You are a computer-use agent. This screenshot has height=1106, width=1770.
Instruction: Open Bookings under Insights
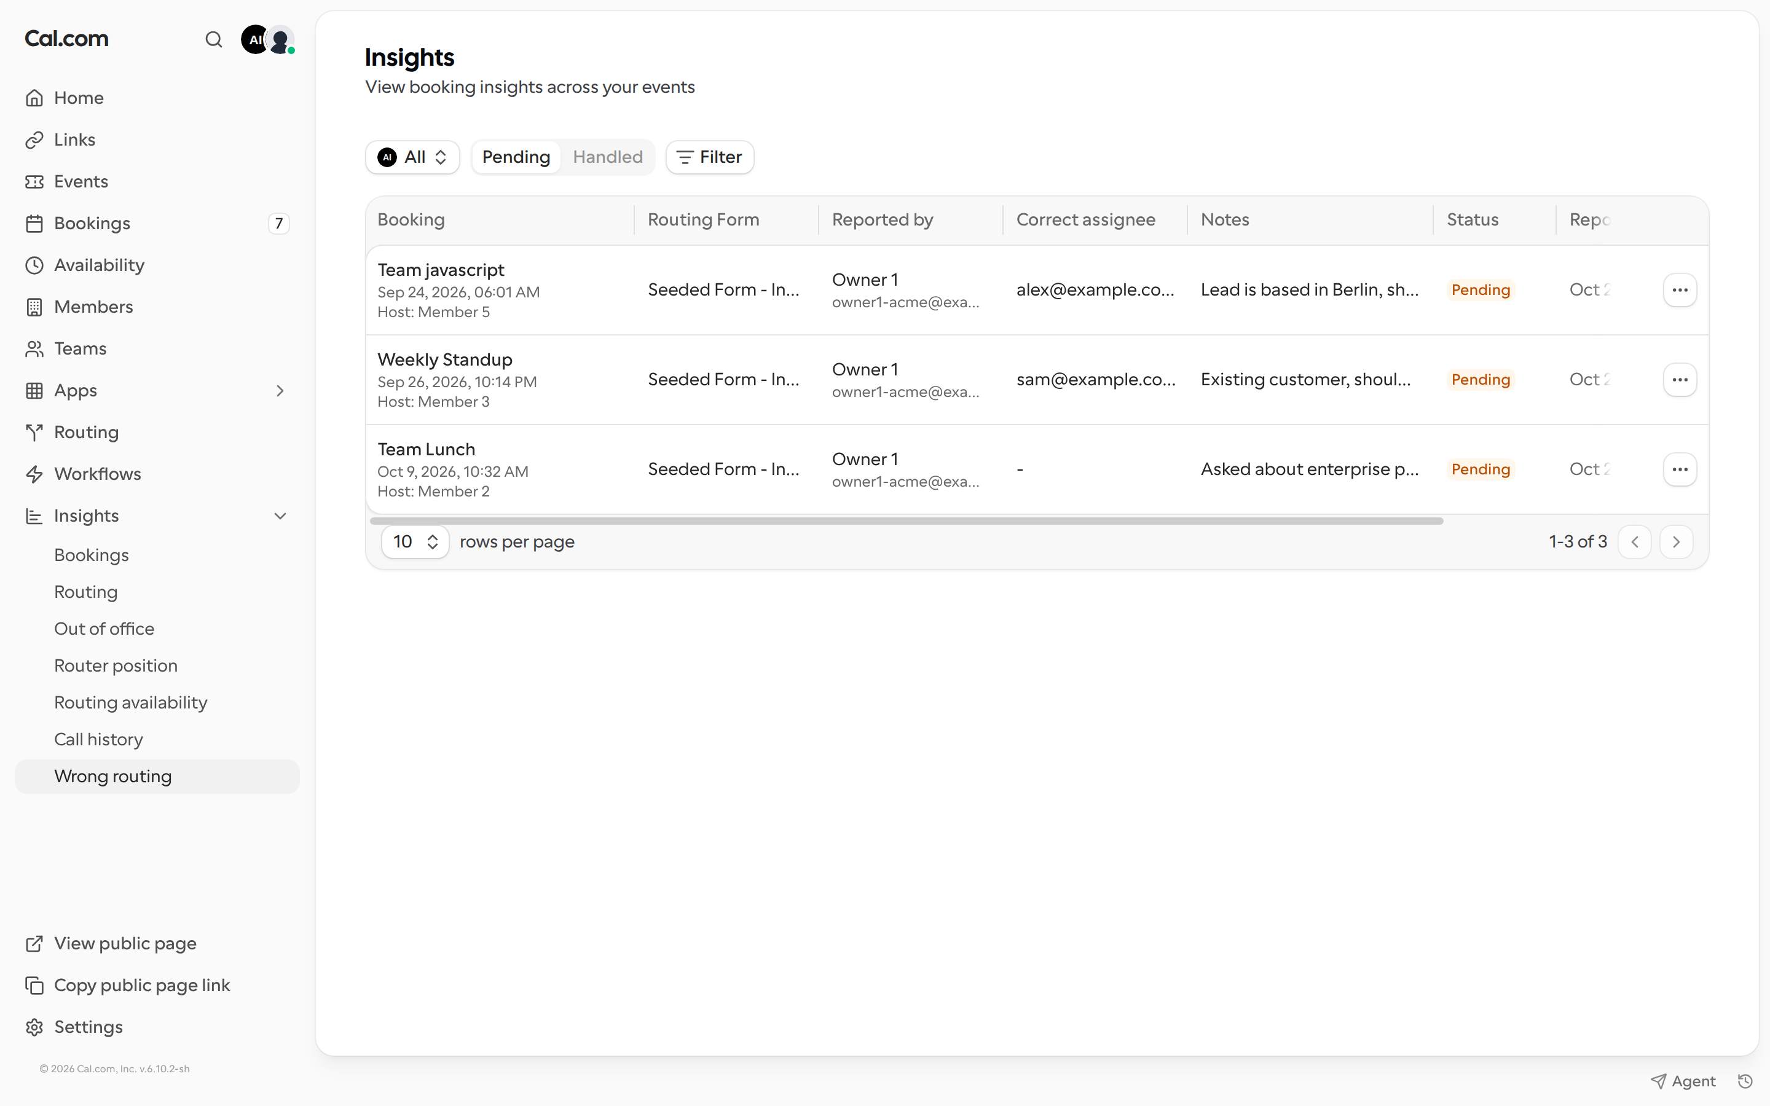coord(157,555)
